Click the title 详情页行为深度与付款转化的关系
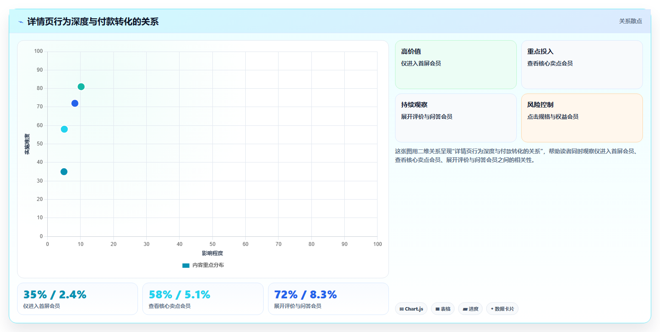Screen dimensions: 660x332 pyautogui.click(x=93, y=22)
